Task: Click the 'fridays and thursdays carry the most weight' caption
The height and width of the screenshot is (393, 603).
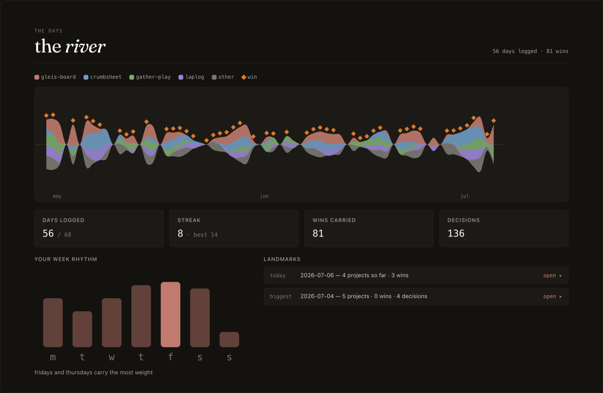Action: tap(94, 372)
